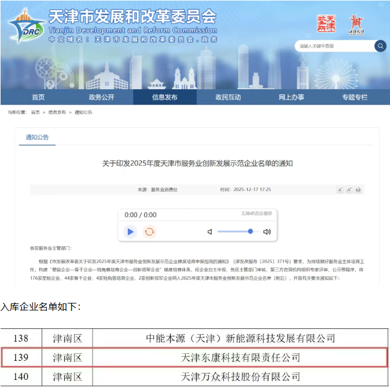
Task: Click the search magnifier button
Action: 380,46
